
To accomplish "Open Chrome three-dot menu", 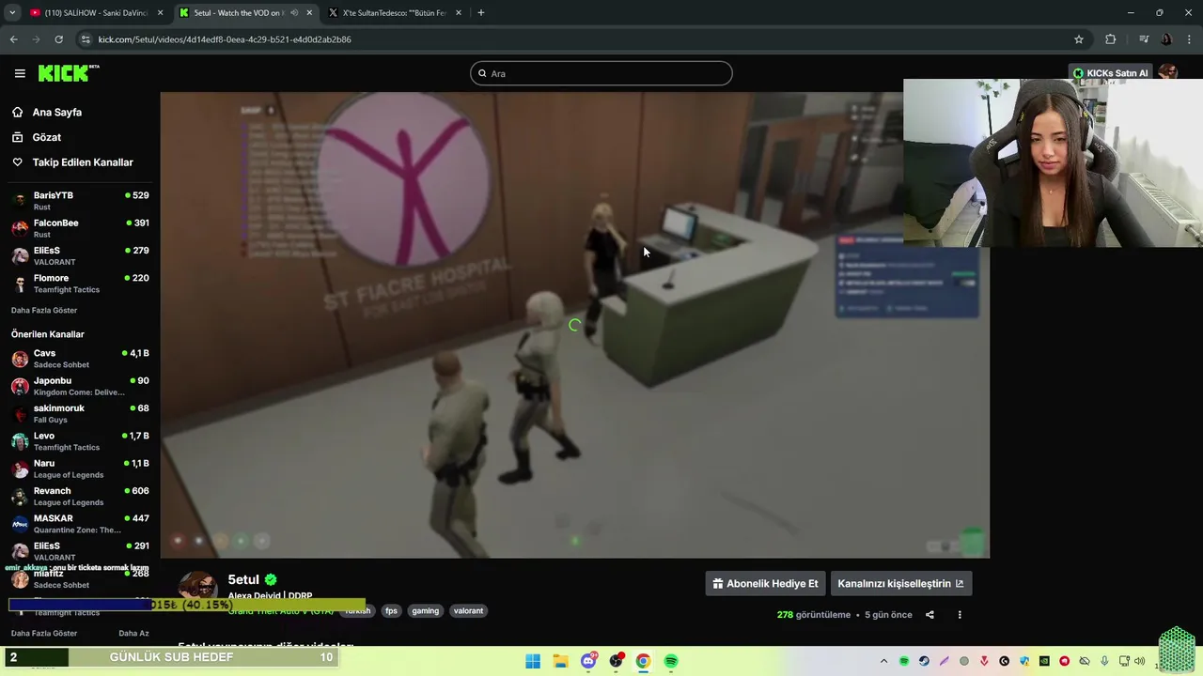I will [1190, 39].
